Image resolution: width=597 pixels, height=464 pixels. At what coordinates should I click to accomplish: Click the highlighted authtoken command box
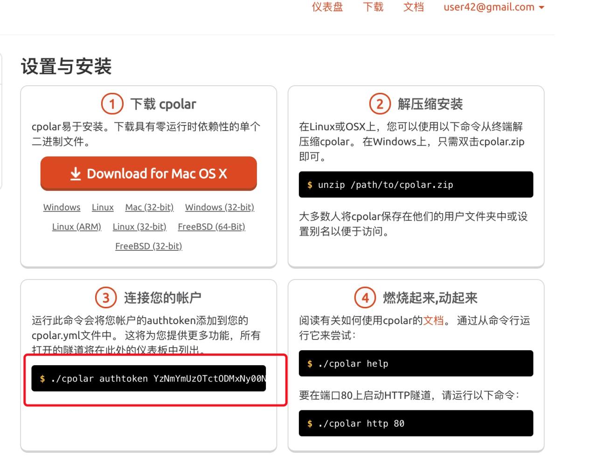(x=148, y=379)
